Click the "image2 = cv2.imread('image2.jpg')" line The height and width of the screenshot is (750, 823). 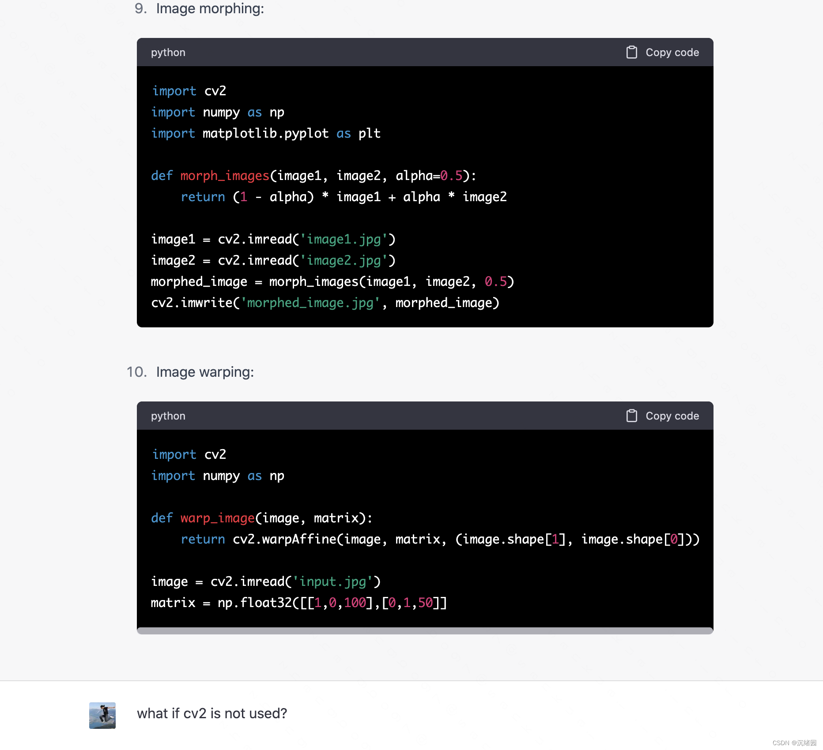pyautogui.click(x=273, y=260)
